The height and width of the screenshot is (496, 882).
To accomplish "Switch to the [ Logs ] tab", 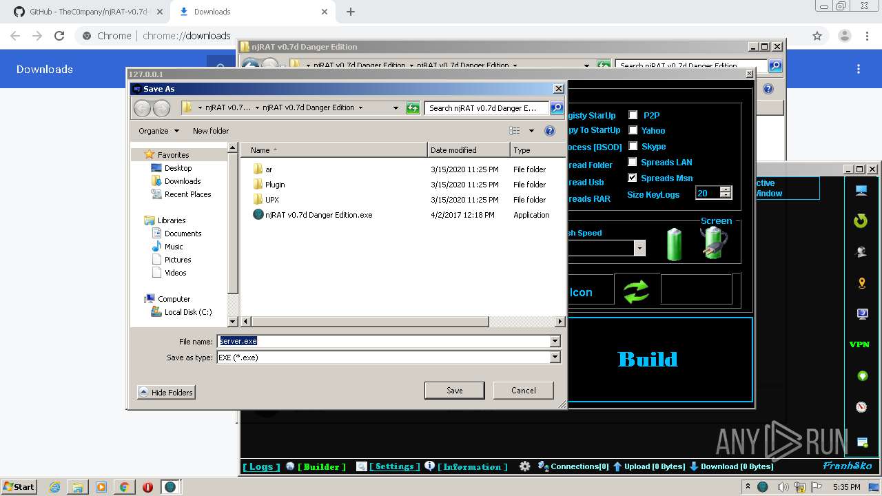I will click(x=261, y=466).
